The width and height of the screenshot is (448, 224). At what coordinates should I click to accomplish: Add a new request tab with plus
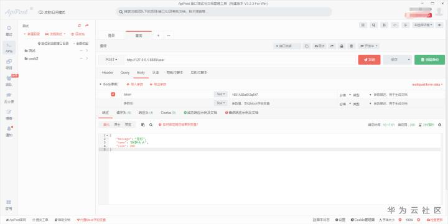(x=158, y=35)
